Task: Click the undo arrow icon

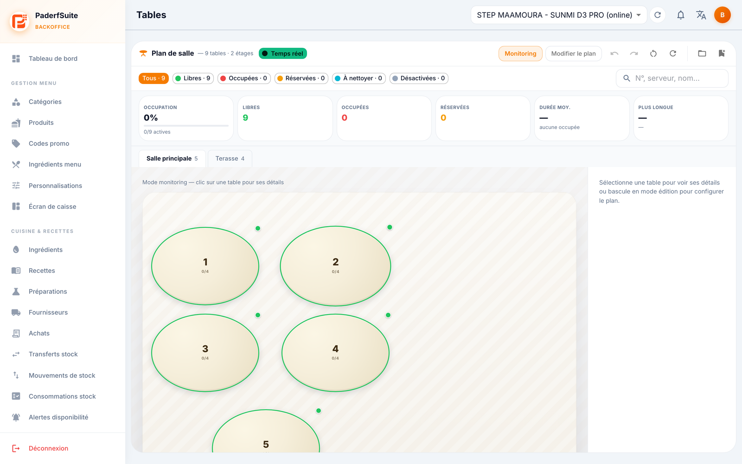Action: [614, 53]
